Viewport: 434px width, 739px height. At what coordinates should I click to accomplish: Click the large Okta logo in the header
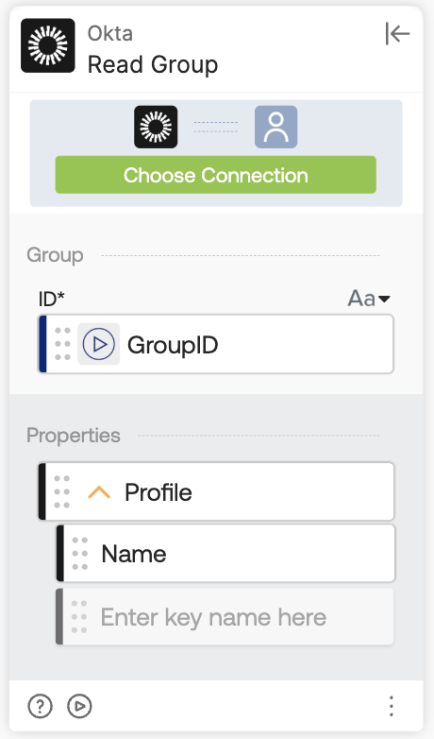pos(48,45)
